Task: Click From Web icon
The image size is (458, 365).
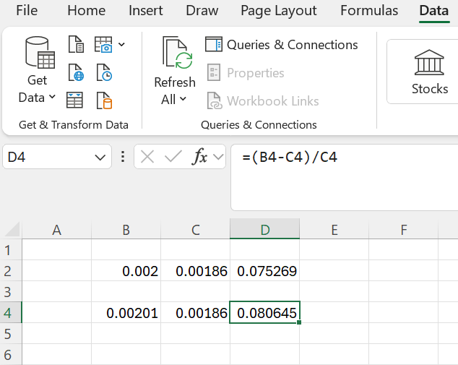Action: pyautogui.click(x=77, y=72)
